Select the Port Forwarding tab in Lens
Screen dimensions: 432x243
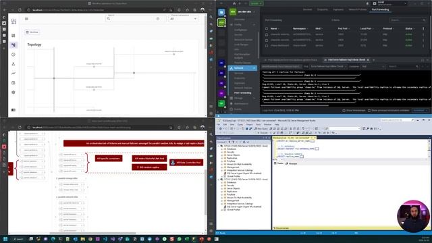380,9
